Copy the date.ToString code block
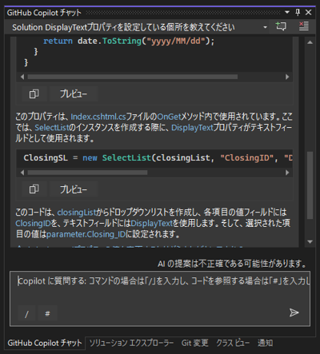The image size is (320, 354). [34, 93]
